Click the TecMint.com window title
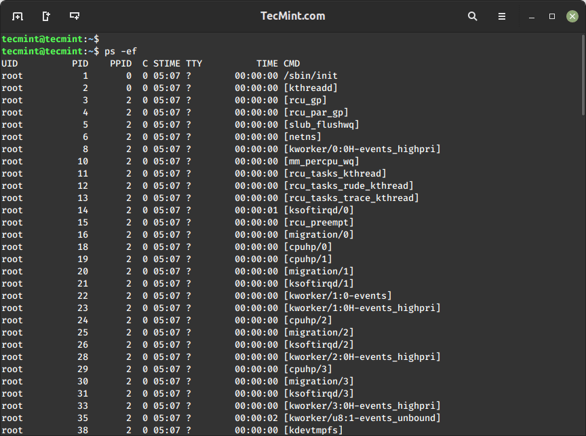Image resolution: width=586 pixels, height=436 pixels. click(x=292, y=16)
